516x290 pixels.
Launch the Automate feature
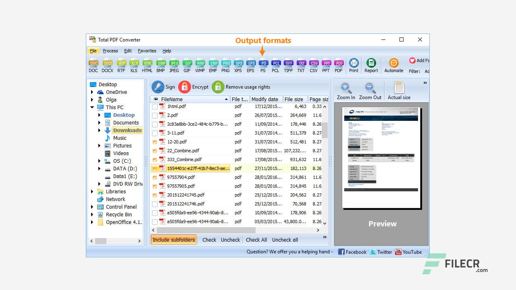tap(393, 64)
